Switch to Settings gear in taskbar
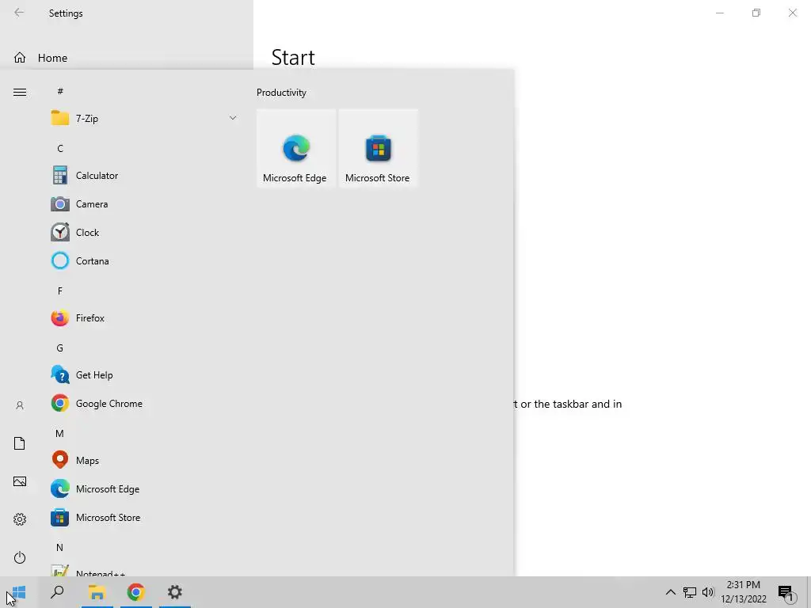This screenshot has width=811, height=608. (175, 592)
